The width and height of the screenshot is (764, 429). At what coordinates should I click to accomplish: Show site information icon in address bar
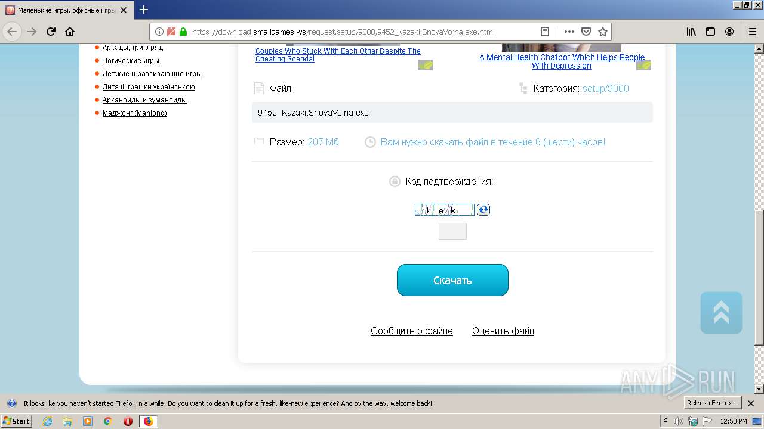click(x=159, y=32)
